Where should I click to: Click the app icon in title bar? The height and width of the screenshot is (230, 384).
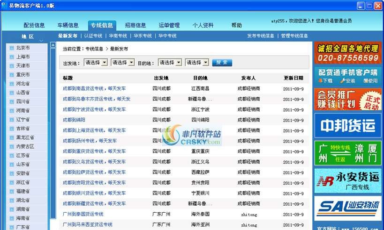4,5
